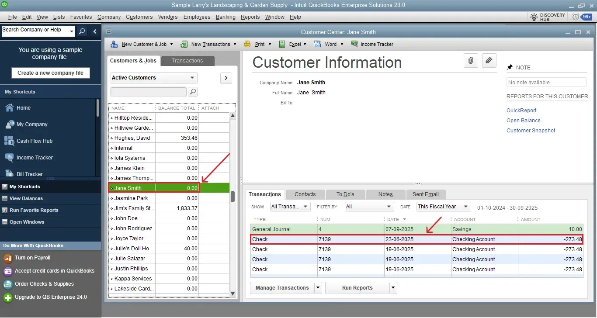The width and height of the screenshot is (597, 318).
Task: Open the Income Tracker from the toolbar
Action: click(372, 44)
